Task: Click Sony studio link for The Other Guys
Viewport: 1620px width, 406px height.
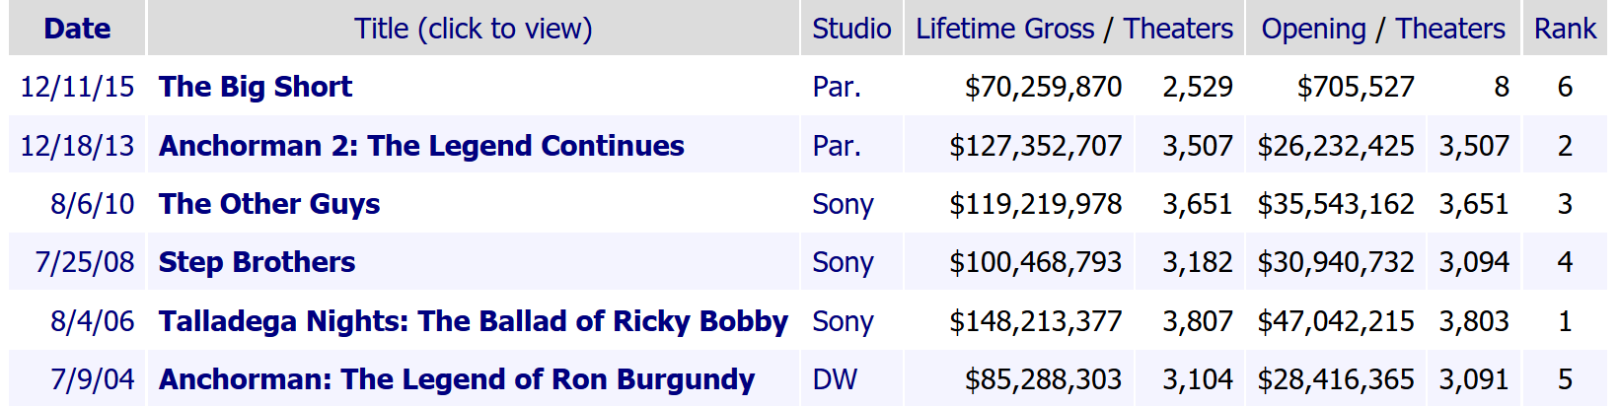Action: (x=843, y=204)
